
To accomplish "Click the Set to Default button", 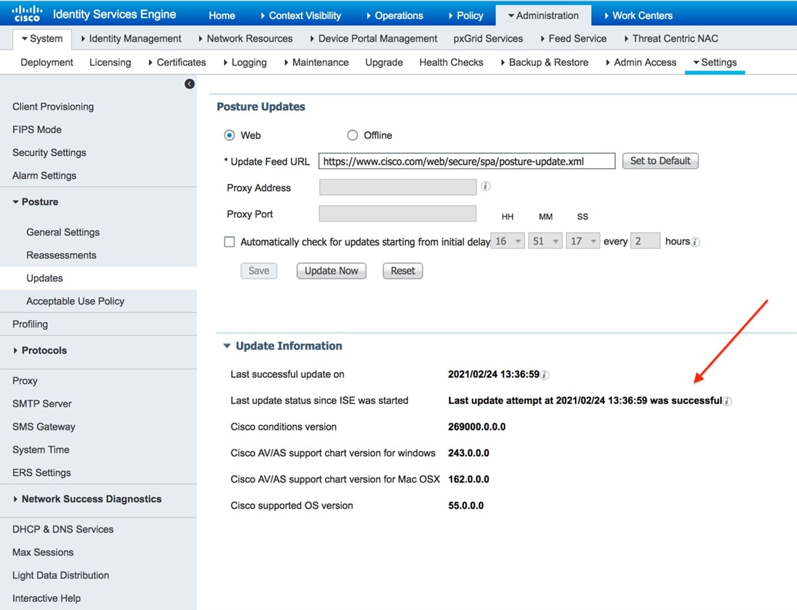I will pyautogui.click(x=660, y=161).
